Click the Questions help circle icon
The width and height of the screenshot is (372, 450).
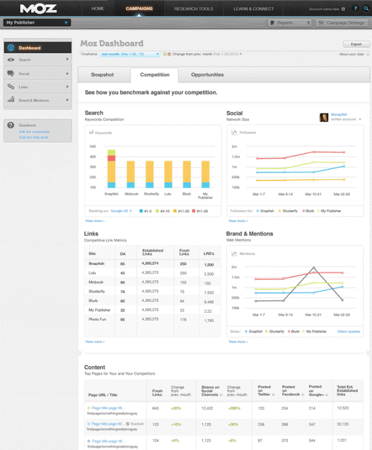(x=11, y=125)
